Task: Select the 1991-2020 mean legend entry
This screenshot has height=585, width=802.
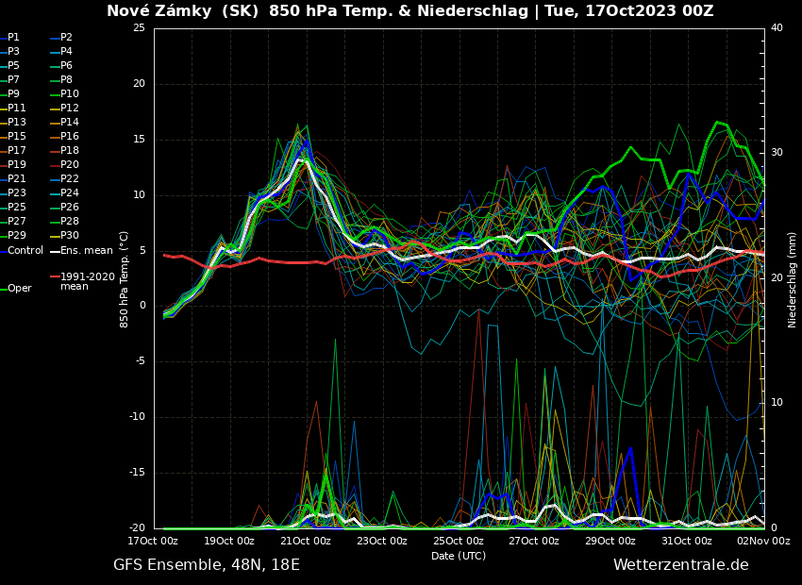Action: point(87,281)
